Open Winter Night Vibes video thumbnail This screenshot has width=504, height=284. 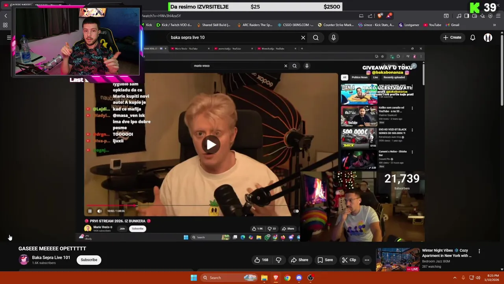[x=398, y=260]
